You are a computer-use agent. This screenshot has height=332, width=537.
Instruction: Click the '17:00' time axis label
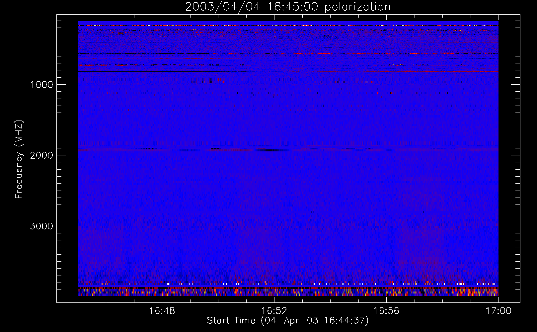499,311
